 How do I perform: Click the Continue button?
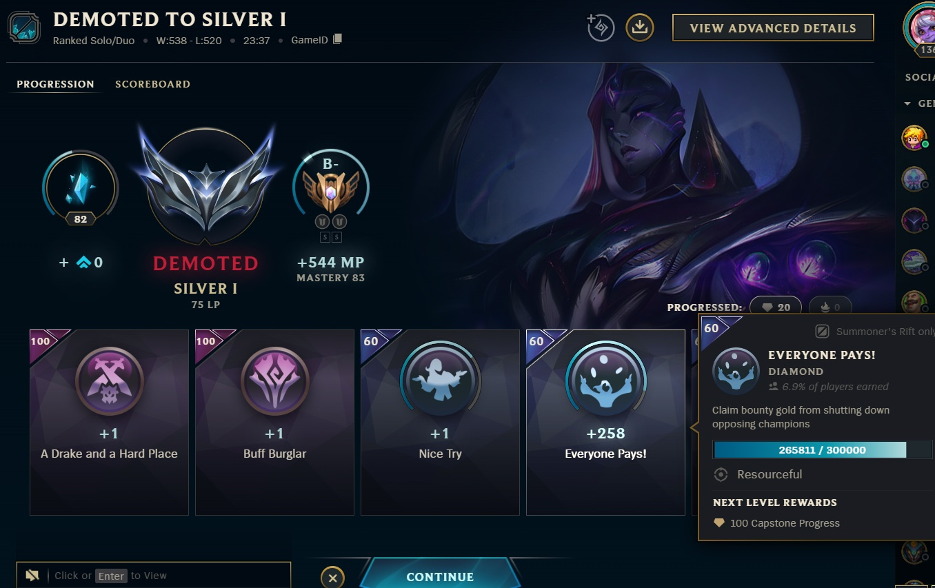(x=440, y=574)
